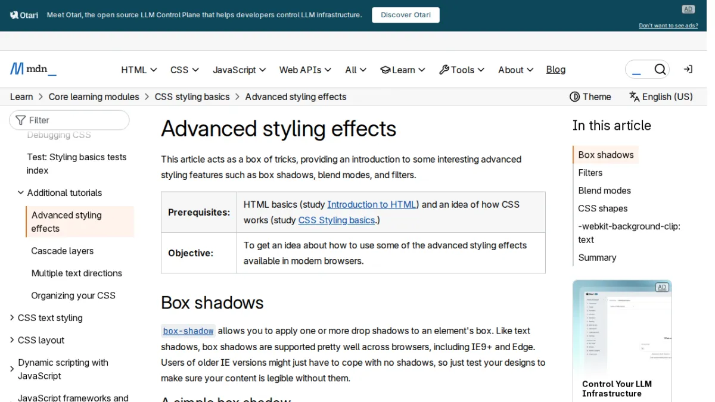
Task: Open Test: Styling basics tests index
Action: pos(77,164)
